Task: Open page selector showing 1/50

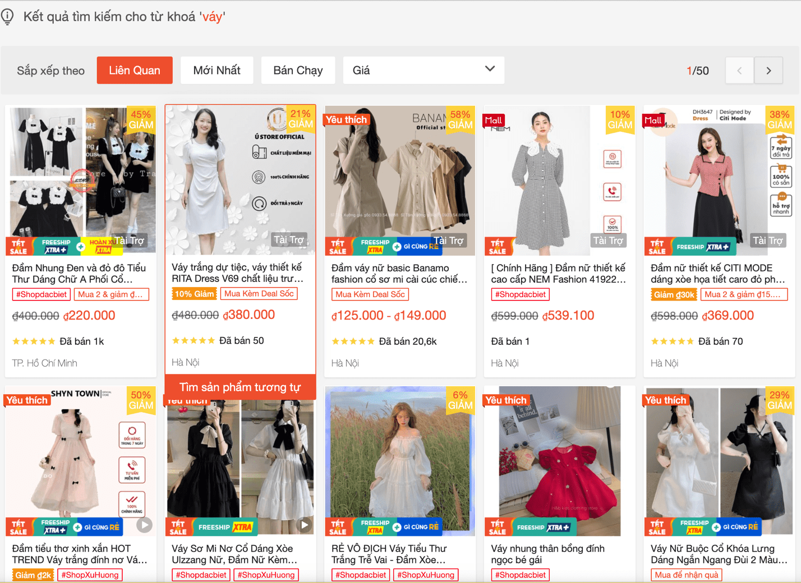Action: (x=698, y=70)
